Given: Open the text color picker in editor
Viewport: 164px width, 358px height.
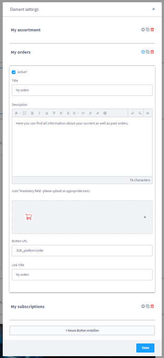Looking at the screenshot, I should coord(25,113).
